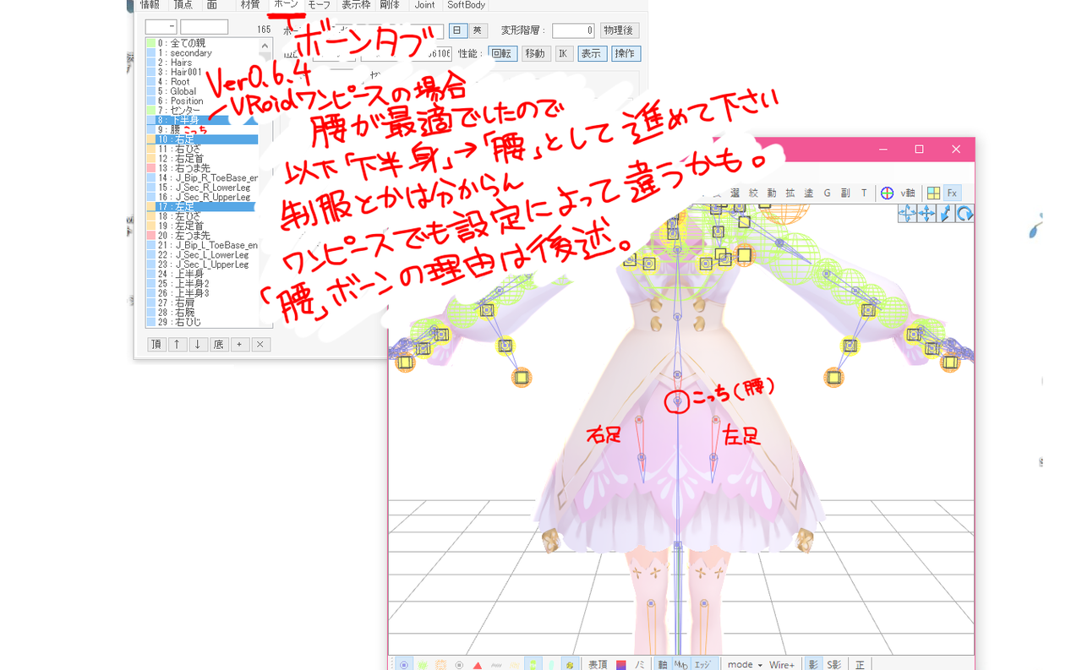Image resolution: width=1082 pixels, height=670 pixels.
Task: Toggle the IK bone property
Action: pyautogui.click(x=564, y=53)
